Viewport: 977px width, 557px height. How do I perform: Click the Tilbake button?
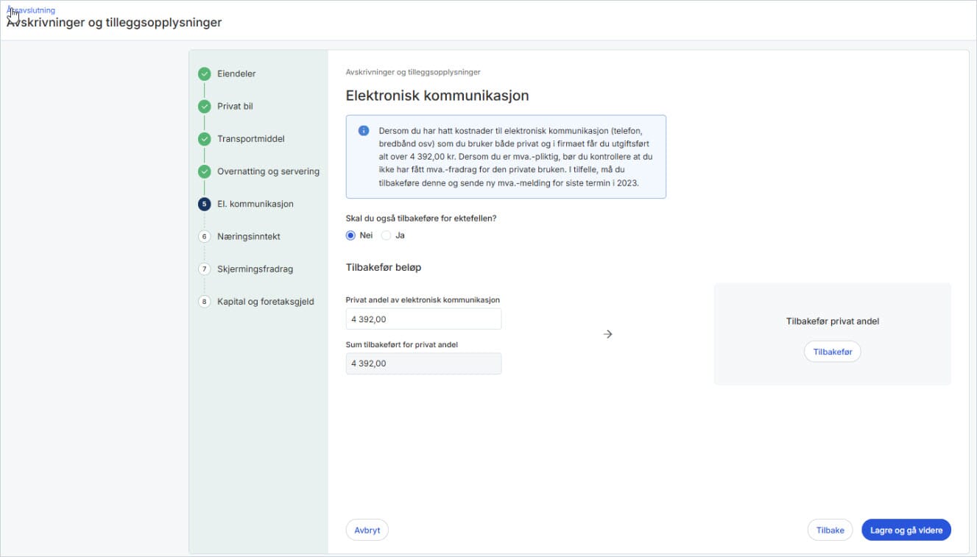(830, 530)
